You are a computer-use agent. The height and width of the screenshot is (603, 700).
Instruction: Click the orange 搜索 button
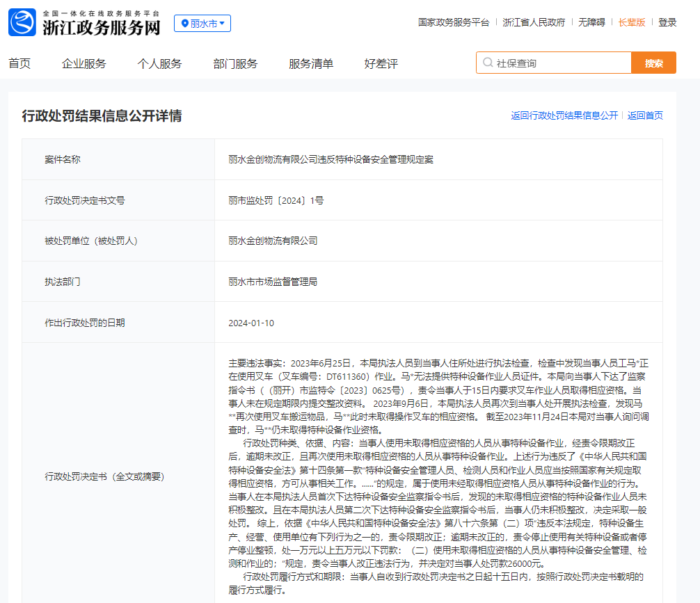[x=653, y=63]
